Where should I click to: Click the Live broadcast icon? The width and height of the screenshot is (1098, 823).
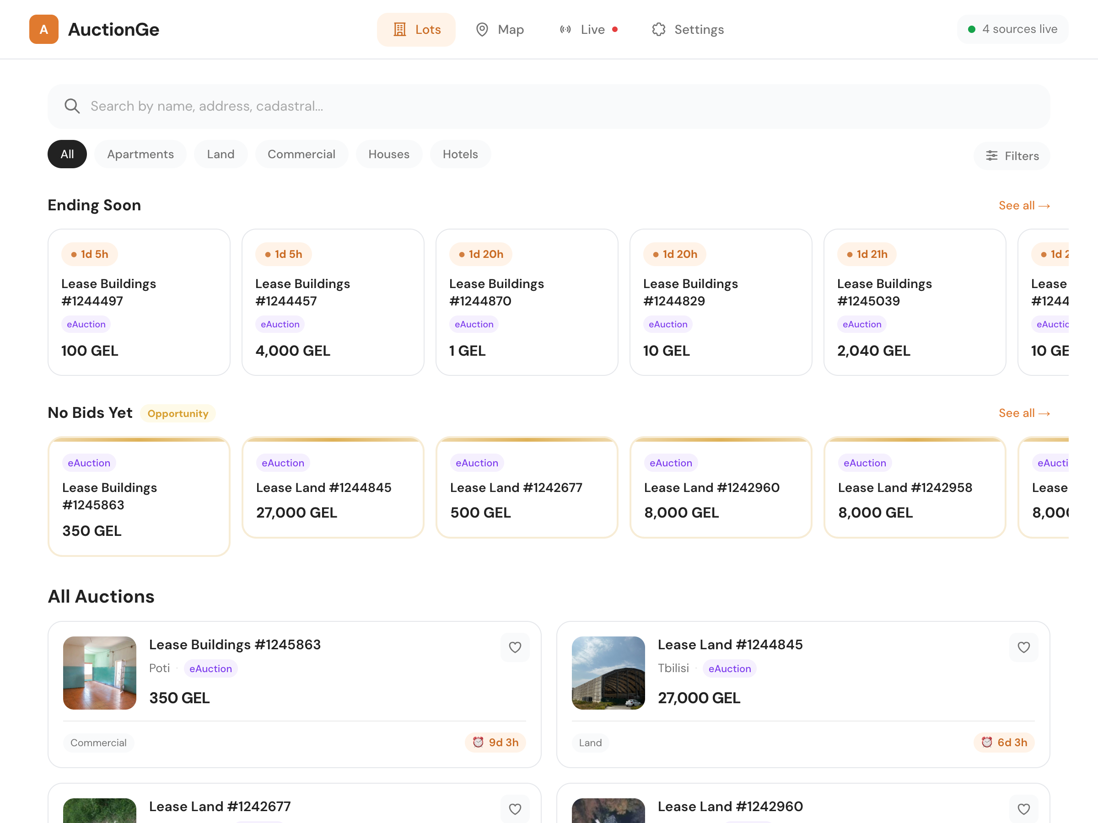(x=565, y=29)
